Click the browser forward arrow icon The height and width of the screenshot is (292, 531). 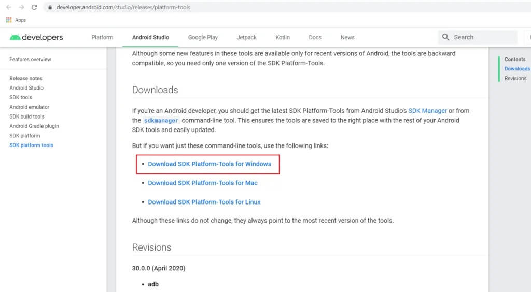pos(21,7)
